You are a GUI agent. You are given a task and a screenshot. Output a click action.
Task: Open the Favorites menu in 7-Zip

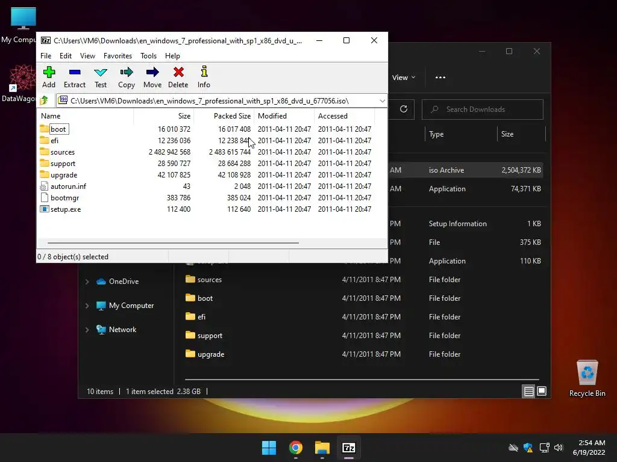point(117,56)
